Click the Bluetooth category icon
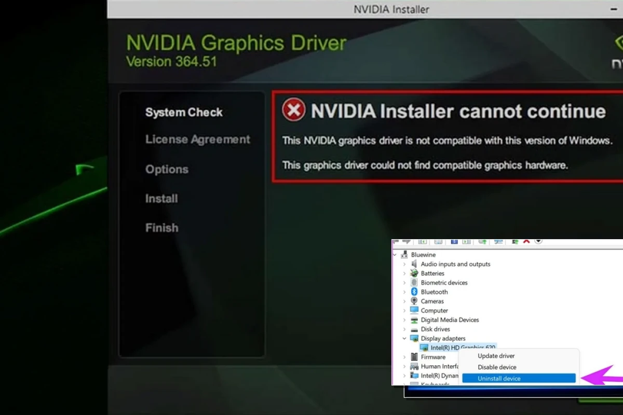 coord(414,292)
